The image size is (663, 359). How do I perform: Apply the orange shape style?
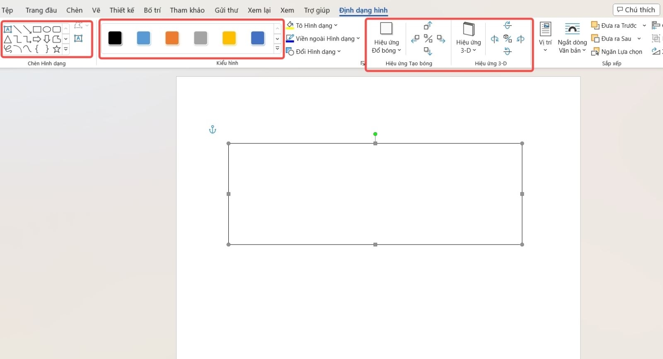(172, 38)
